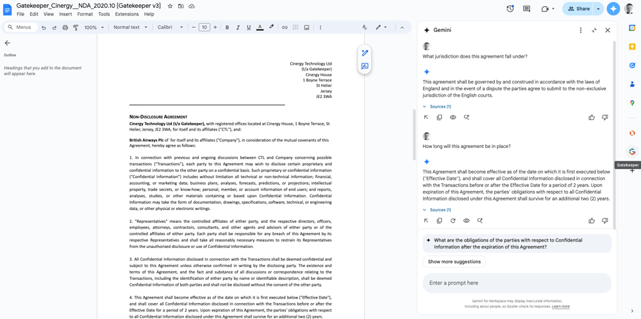Open the Learn more link
641x319 pixels.
pyautogui.click(x=560, y=306)
